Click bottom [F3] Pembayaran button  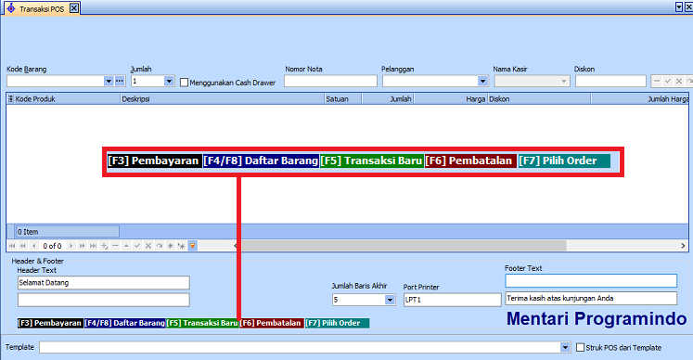click(50, 323)
